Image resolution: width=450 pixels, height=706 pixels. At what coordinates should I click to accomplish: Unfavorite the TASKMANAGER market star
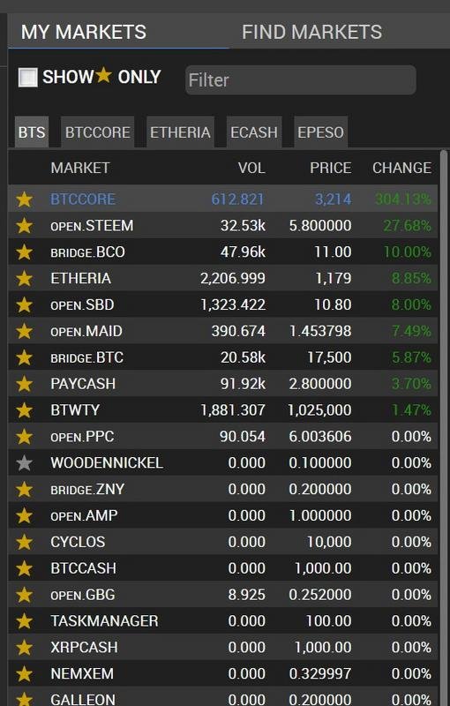coord(25,621)
